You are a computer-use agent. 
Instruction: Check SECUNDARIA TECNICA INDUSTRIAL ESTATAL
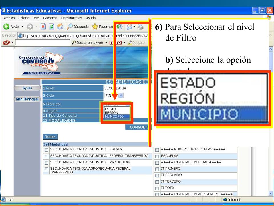coord(46,150)
